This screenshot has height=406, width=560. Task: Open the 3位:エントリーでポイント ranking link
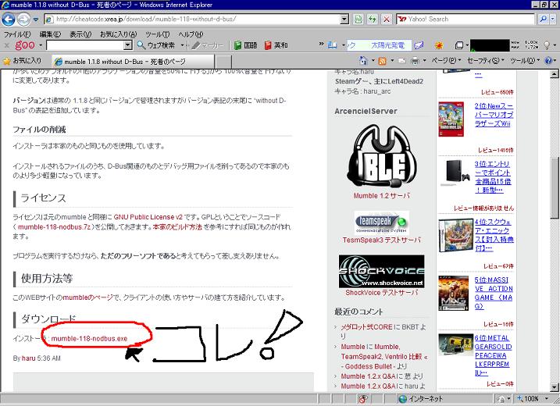(x=493, y=177)
